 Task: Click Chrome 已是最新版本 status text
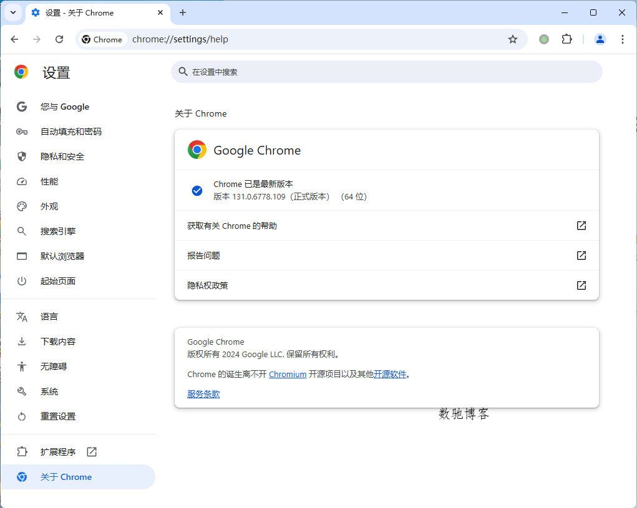[253, 185]
